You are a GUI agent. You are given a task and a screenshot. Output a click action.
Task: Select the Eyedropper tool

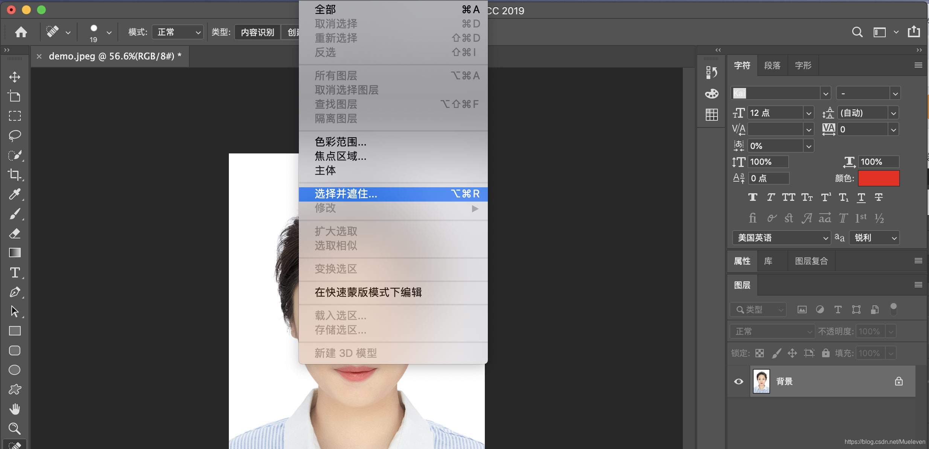coord(15,194)
